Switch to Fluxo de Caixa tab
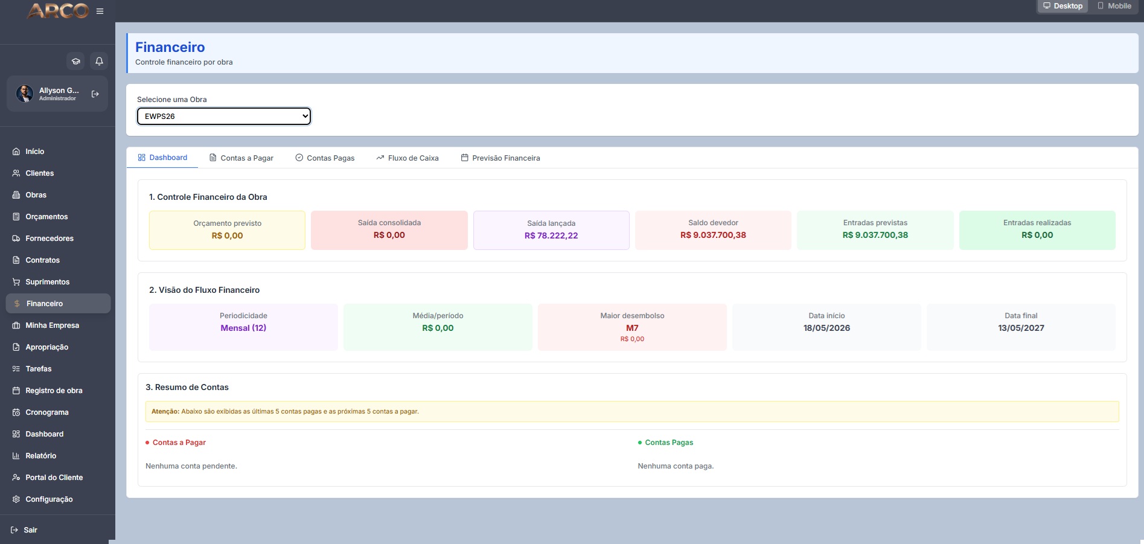Screen dimensions: 1144x544 pyautogui.click(x=407, y=158)
